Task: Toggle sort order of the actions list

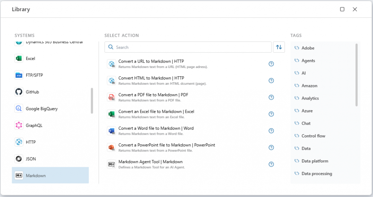Action: click(x=279, y=47)
